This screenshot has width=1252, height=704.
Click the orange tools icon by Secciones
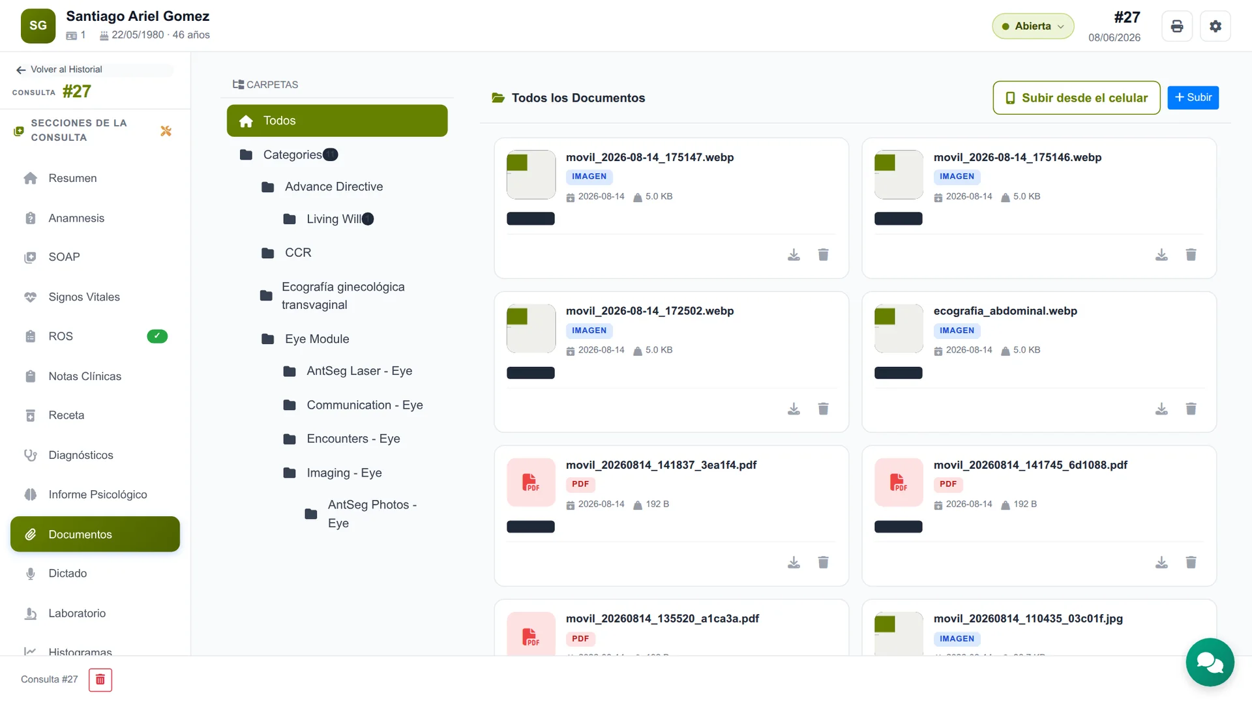[x=166, y=131]
